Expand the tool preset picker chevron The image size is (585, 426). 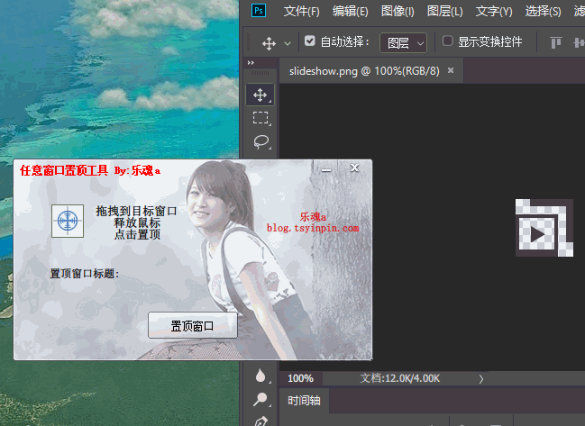(x=288, y=43)
